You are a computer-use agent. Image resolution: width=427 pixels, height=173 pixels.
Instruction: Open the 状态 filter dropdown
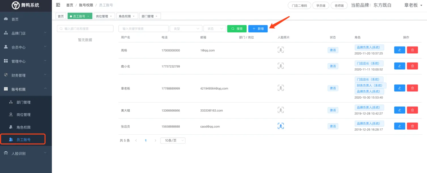pyautogui.click(x=215, y=29)
